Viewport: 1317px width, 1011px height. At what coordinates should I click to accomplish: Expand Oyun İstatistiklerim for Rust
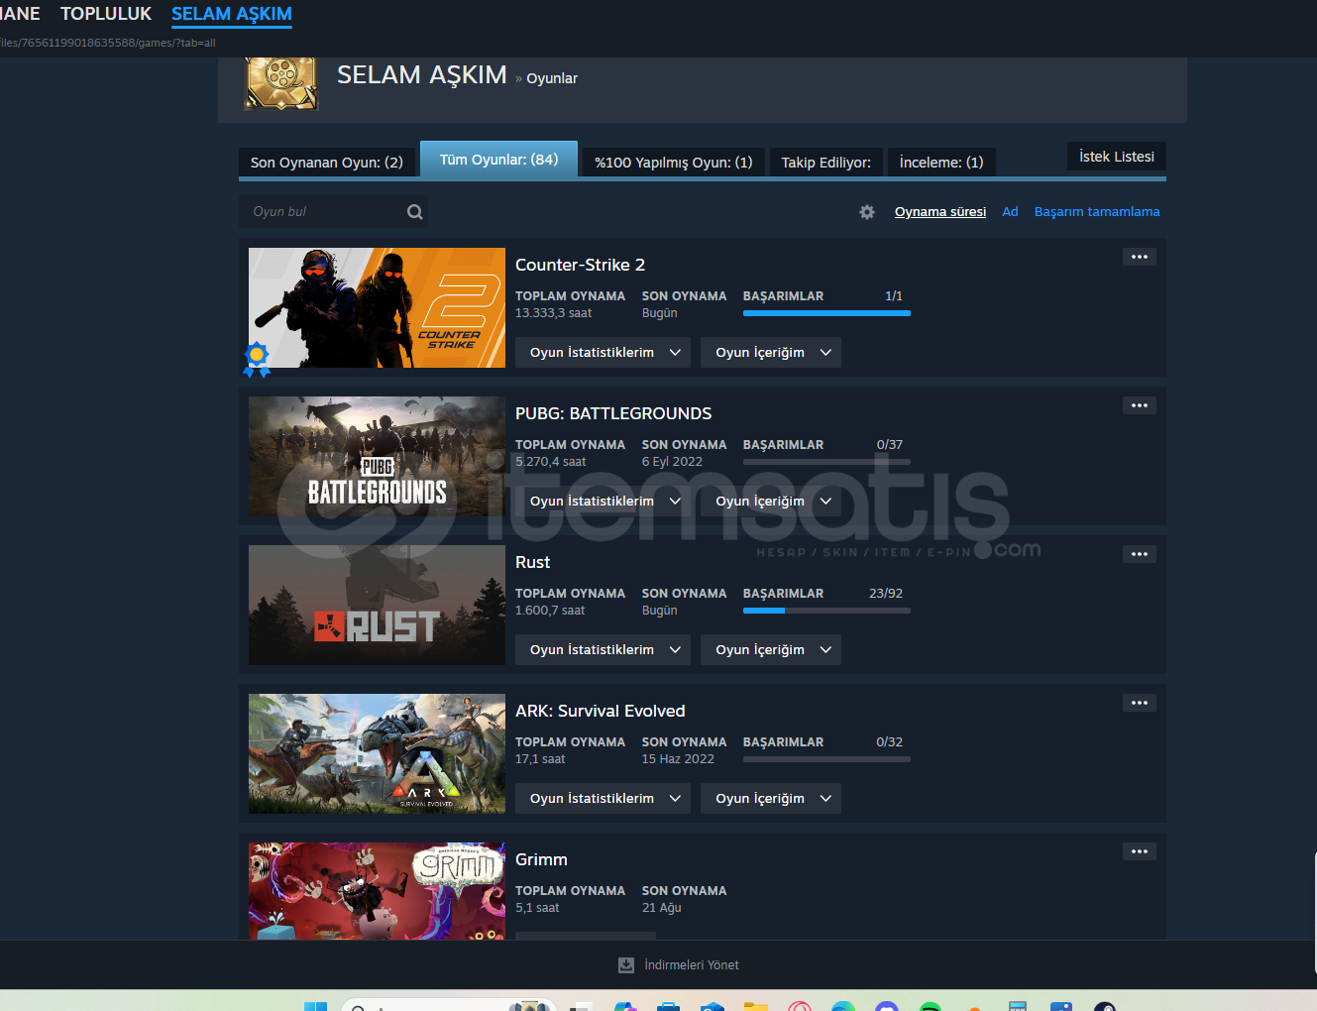tap(604, 650)
